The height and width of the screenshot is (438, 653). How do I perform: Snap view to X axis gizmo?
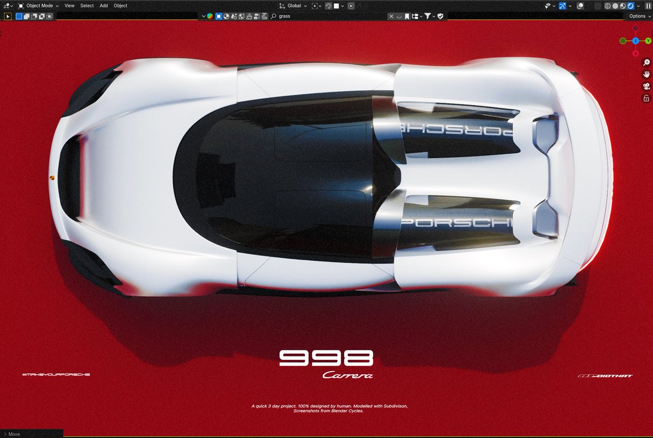point(635,53)
